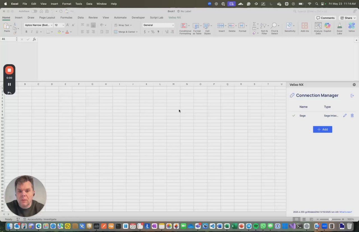Open Conditional Formatting
Screen dimensions: 359x232
pos(185,29)
